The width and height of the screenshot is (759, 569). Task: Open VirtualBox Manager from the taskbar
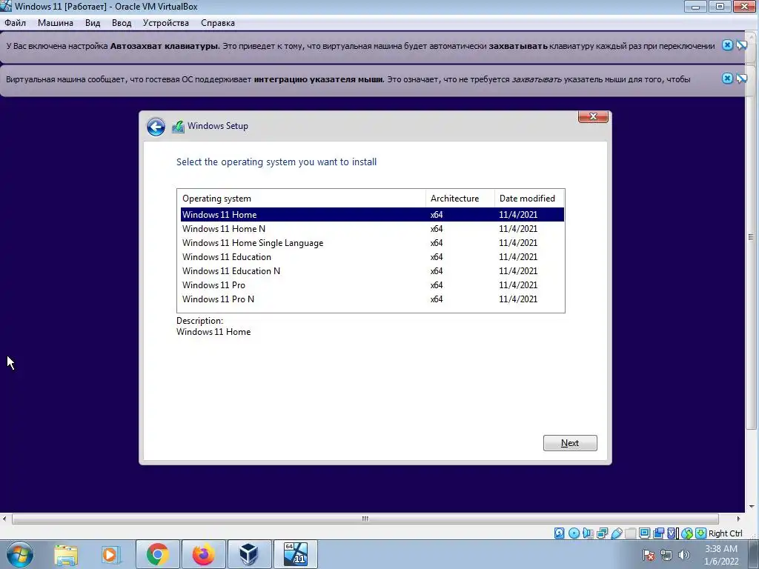tap(249, 554)
